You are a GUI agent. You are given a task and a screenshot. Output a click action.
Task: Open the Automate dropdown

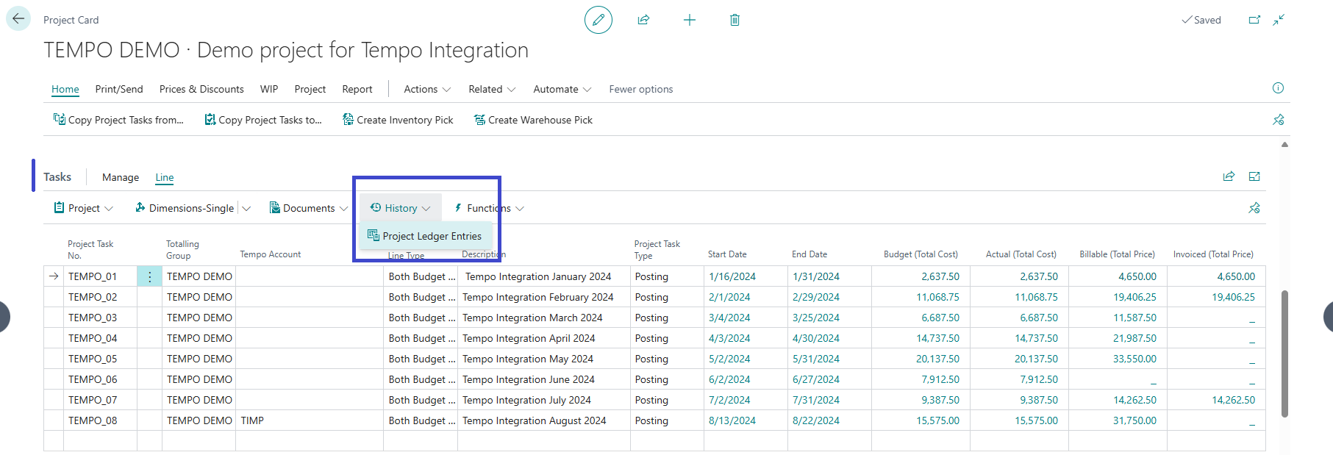coord(562,89)
